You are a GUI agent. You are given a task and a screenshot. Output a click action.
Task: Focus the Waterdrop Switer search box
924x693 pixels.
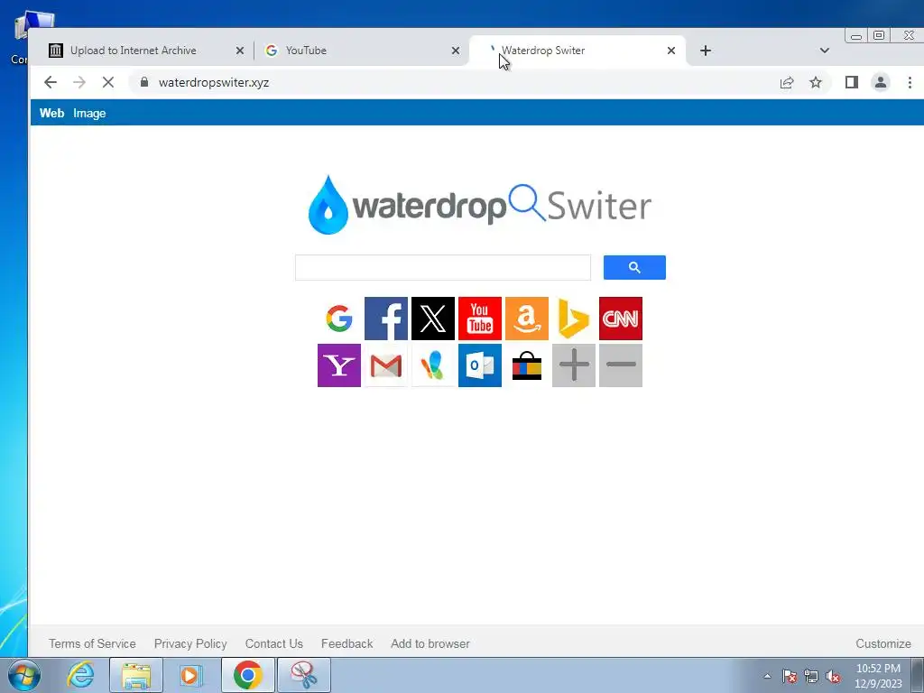tap(442, 267)
